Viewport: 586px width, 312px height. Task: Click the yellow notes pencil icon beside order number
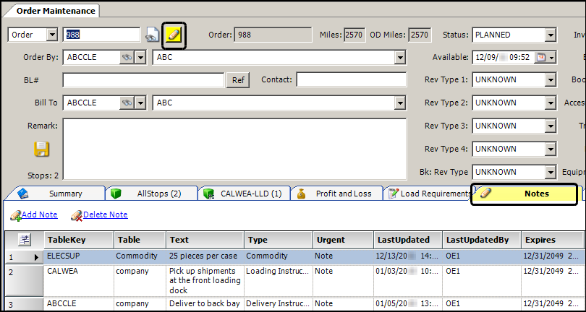(x=174, y=35)
